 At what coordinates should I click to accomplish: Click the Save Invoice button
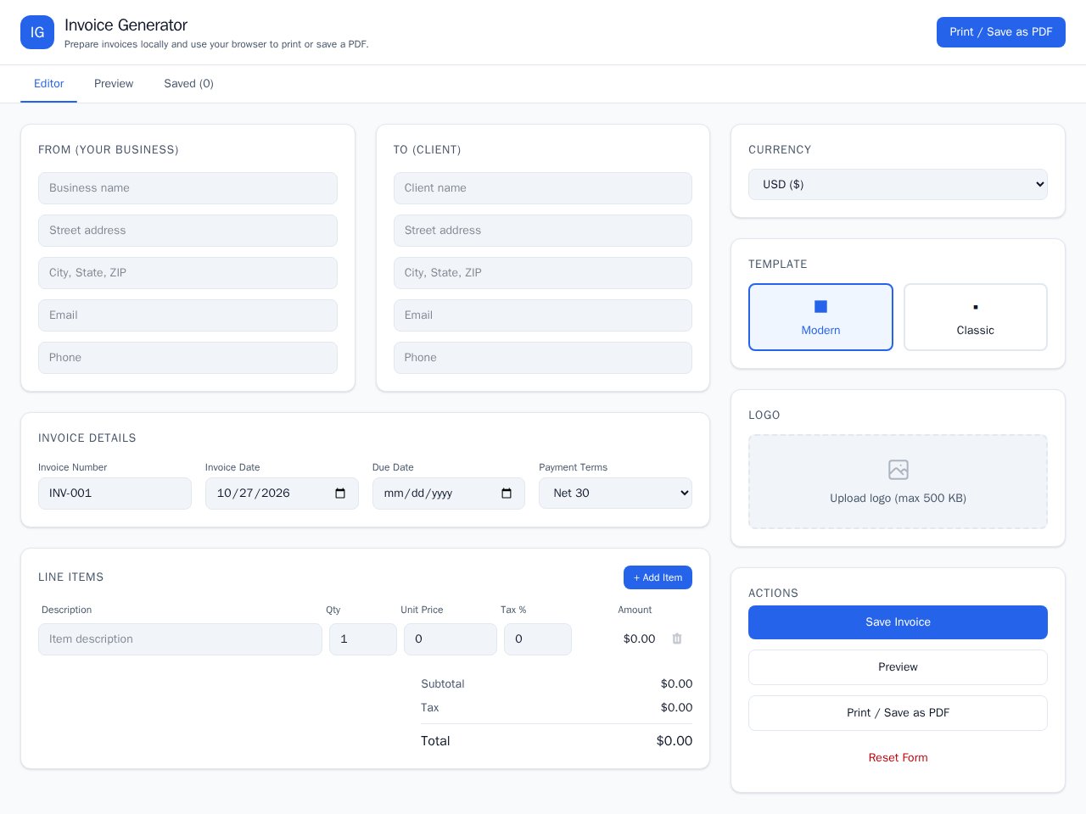pos(898,622)
